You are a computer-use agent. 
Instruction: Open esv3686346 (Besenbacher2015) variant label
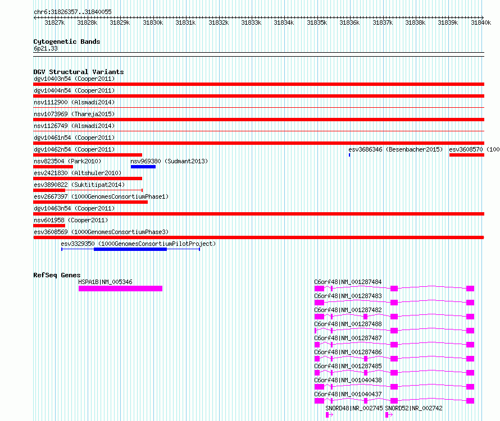396,149
